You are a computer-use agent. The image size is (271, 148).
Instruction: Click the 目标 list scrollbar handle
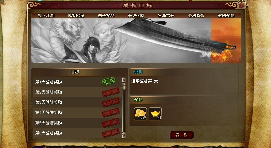[124, 86]
